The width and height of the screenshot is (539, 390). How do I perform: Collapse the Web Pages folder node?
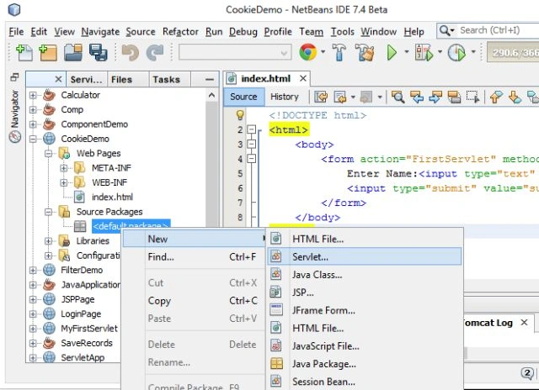[x=49, y=153]
